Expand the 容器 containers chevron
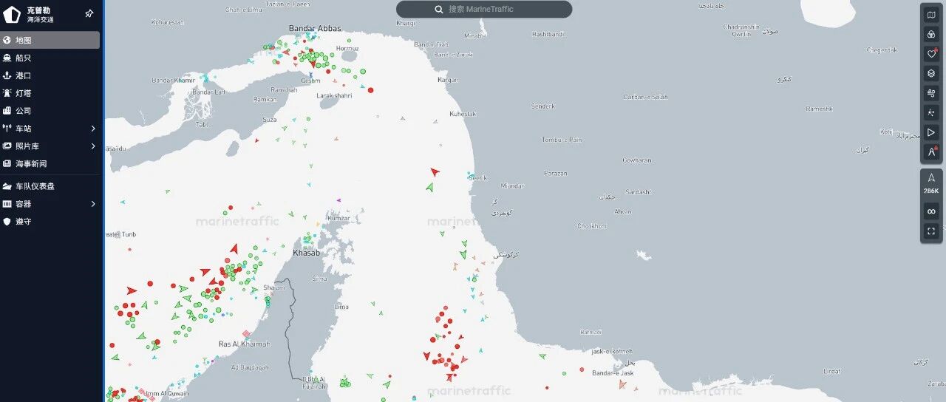 [x=93, y=203]
